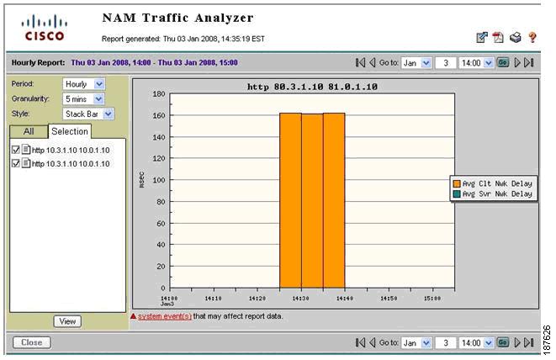Uncheck the second http 10.3.1.10 report checkbox

(16, 163)
